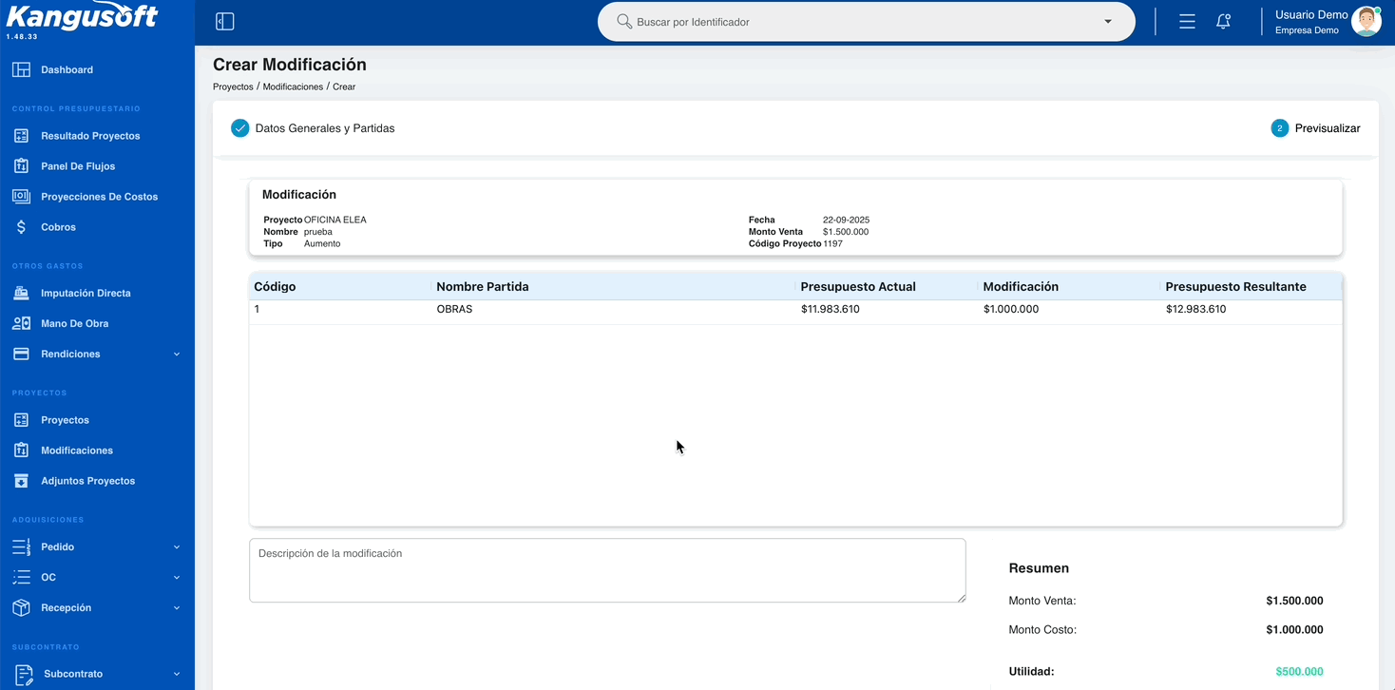
Task: Click the $1.000.000 modification cell in table
Action: point(1011,309)
